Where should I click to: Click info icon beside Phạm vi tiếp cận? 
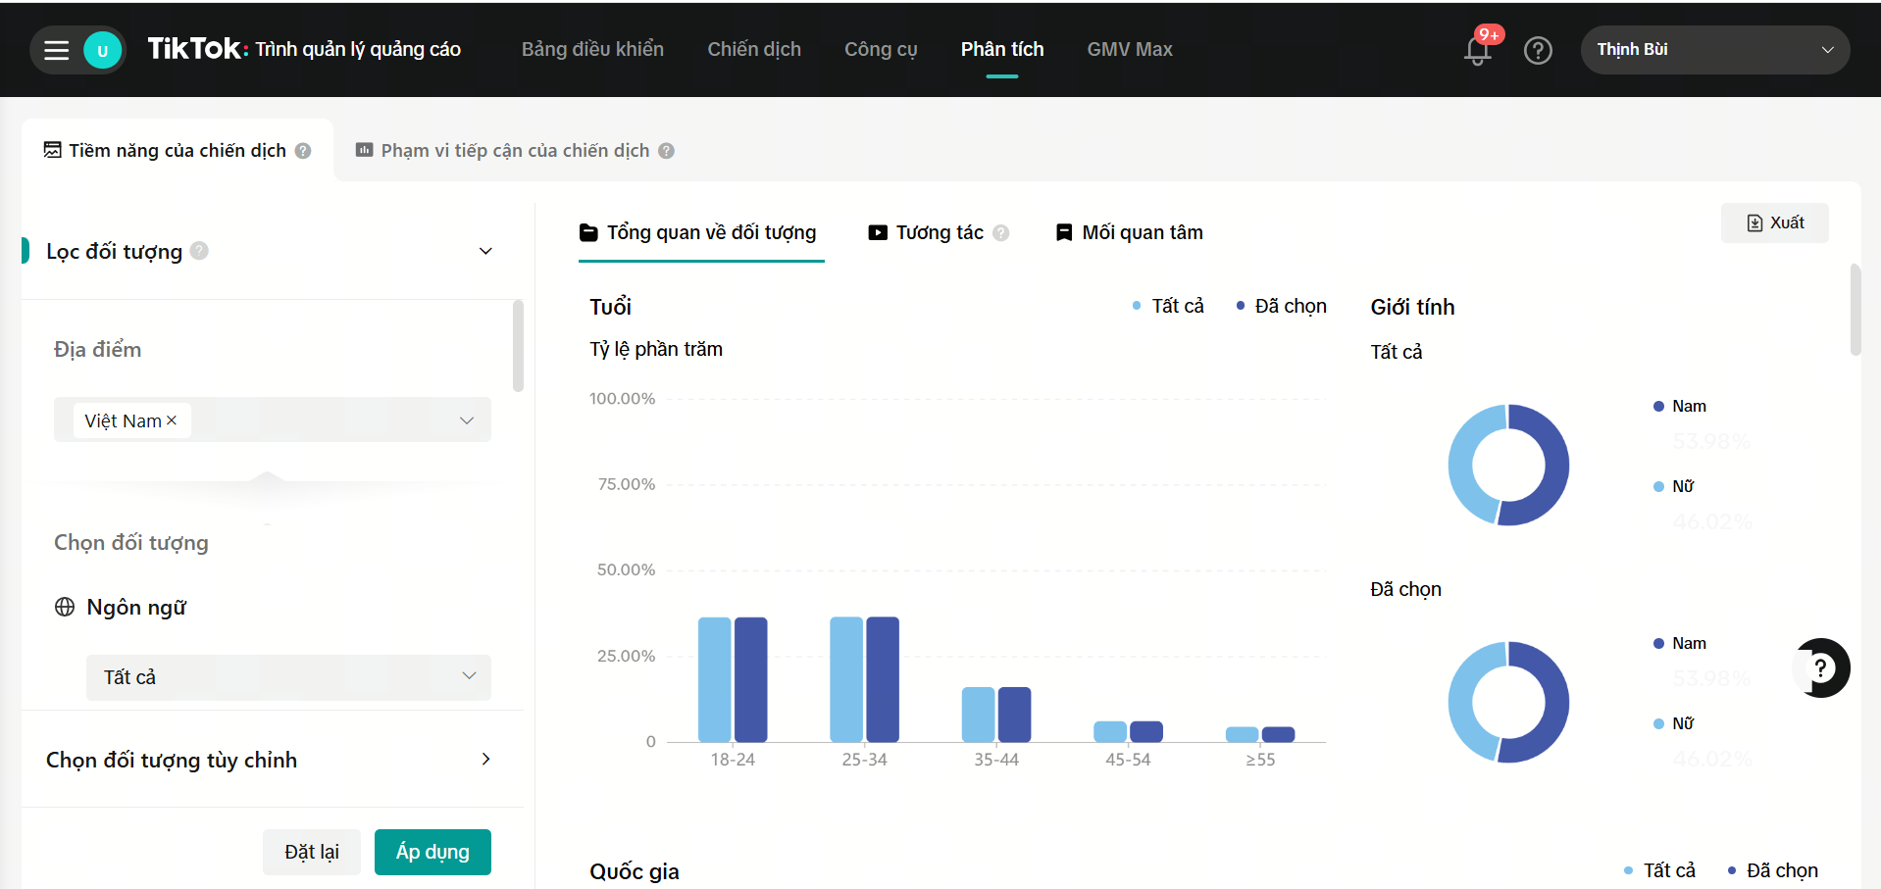pyautogui.click(x=667, y=151)
